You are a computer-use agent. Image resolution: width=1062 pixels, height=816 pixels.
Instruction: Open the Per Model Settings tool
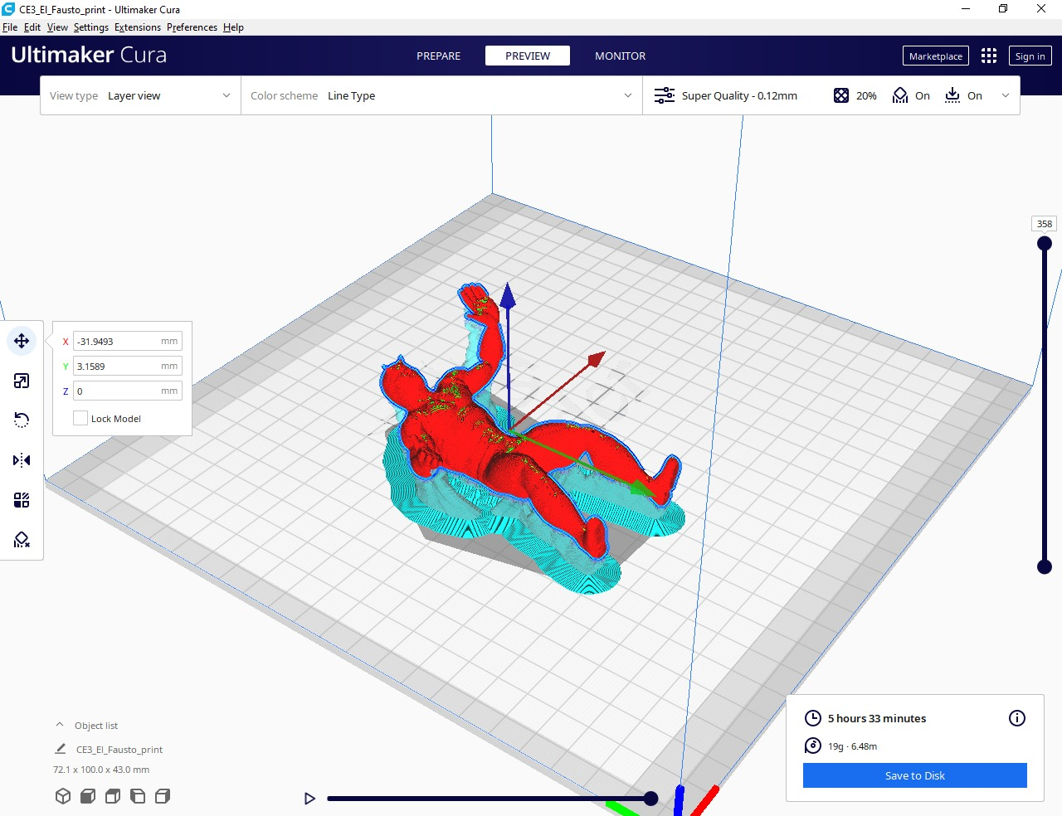click(22, 500)
